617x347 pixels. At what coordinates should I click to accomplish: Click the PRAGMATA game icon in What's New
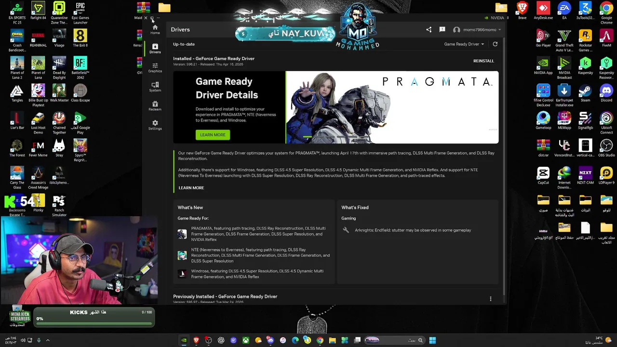point(182,234)
